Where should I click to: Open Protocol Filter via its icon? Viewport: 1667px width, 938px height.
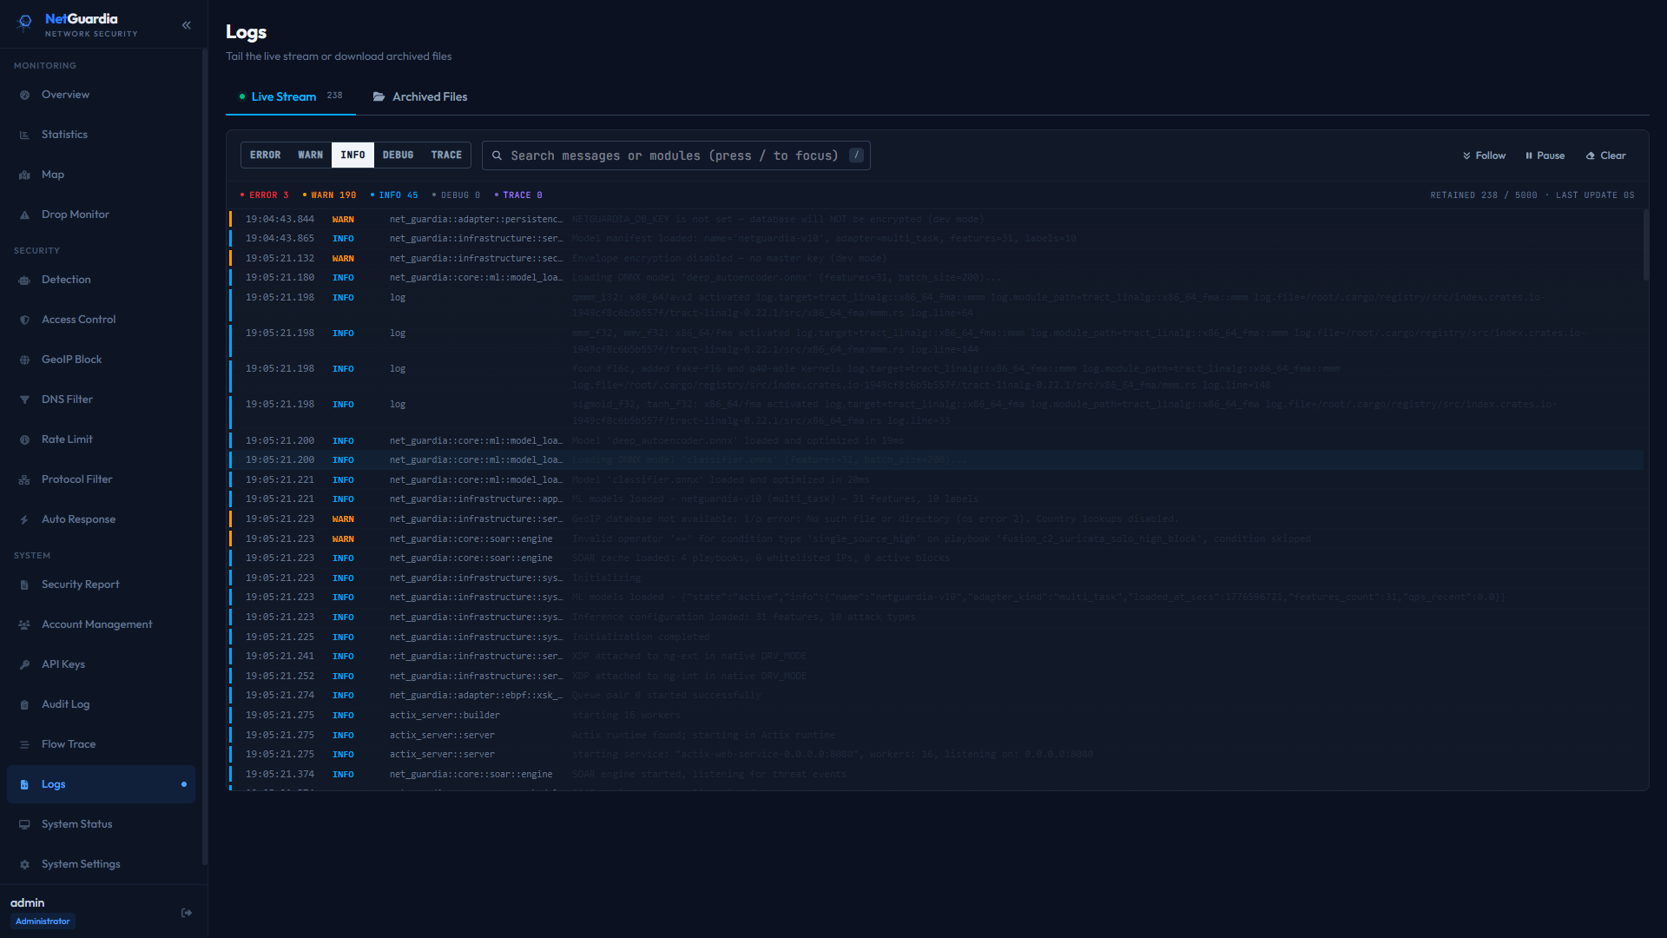pos(24,479)
